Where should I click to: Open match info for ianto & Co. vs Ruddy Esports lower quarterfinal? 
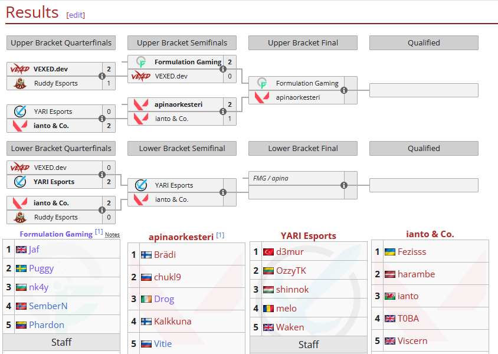[x=102, y=210]
